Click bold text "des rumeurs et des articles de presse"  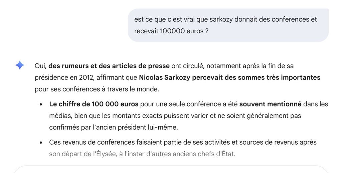click(109, 66)
